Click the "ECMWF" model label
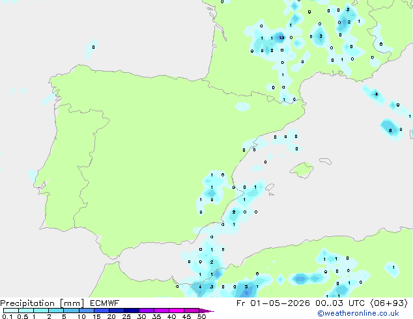The width and height of the screenshot is (413, 319). 105,303
